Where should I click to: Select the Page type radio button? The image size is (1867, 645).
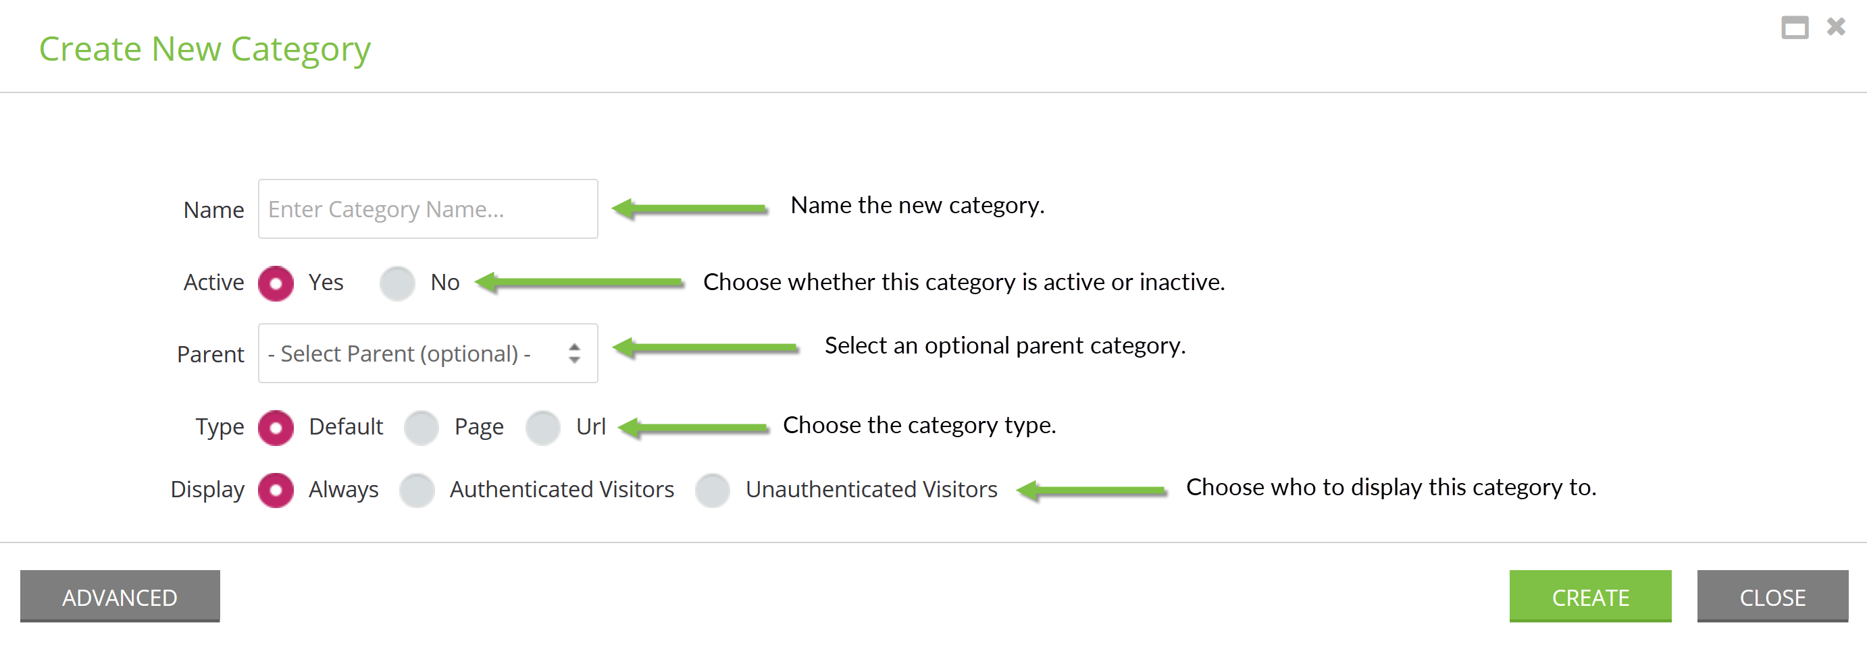pyautogui.click(x=421, y=428)
